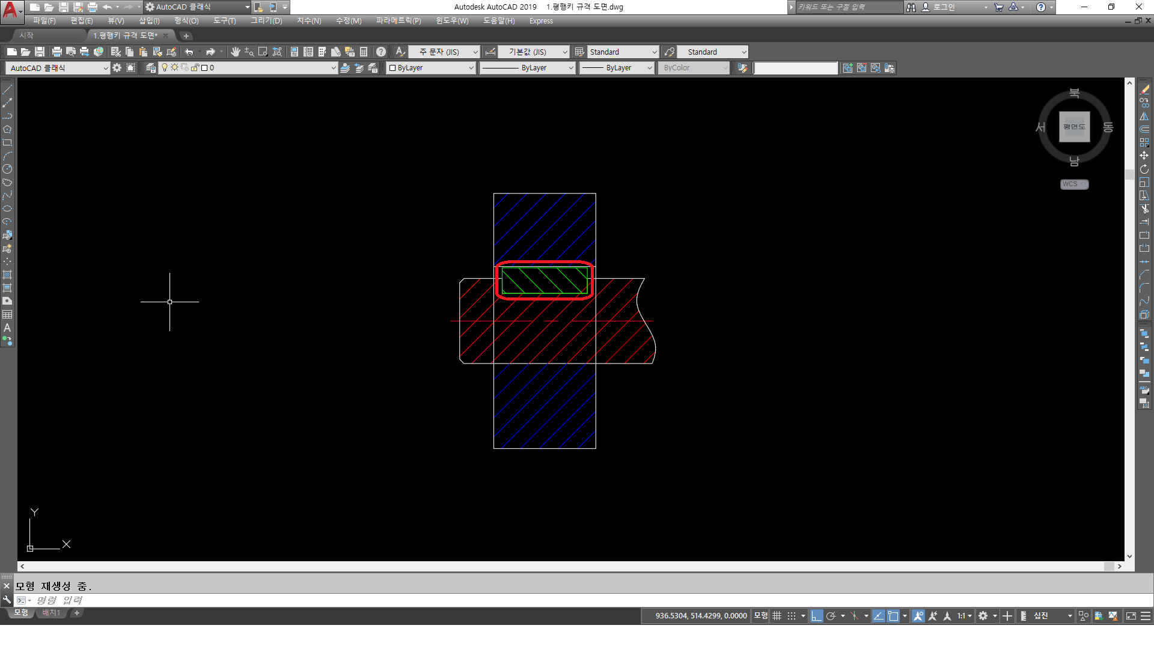
Task: Select the Hatch tool in draw toolbar
Action: click(7, 275)
